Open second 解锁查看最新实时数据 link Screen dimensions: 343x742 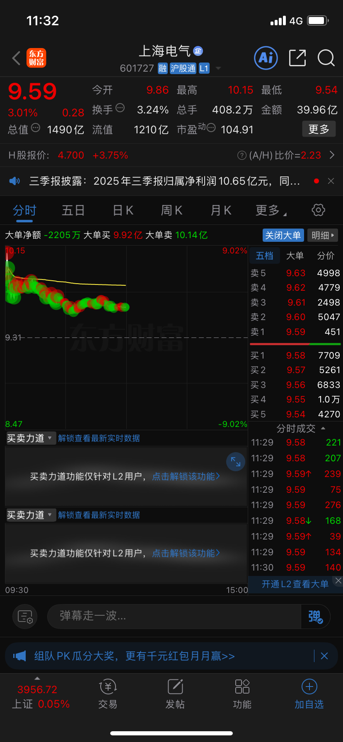[99, 515]
